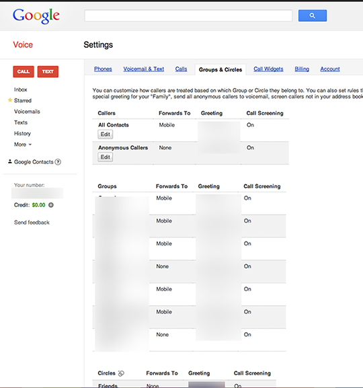Go to the Call Widgets tab
Image resolution: width=363 pixels, height=388 pixels.
tap(268, 69)
